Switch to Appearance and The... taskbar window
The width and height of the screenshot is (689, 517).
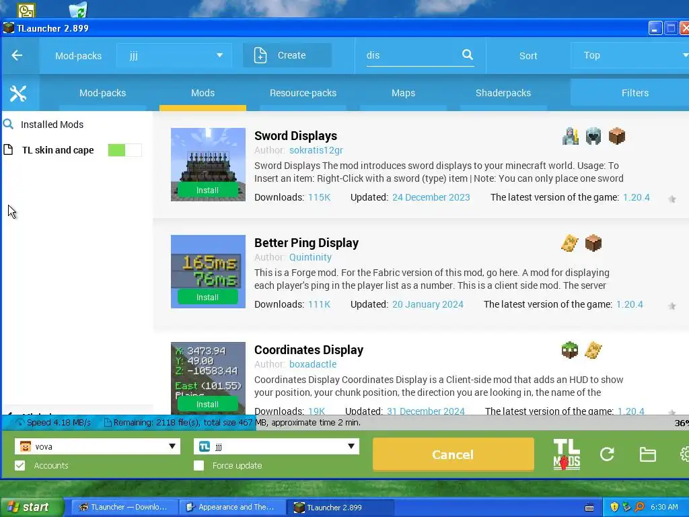coord(231,507)
